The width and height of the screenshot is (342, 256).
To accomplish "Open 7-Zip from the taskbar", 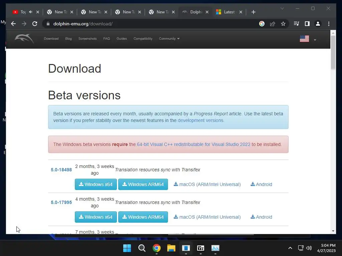I will click(201, 248).
